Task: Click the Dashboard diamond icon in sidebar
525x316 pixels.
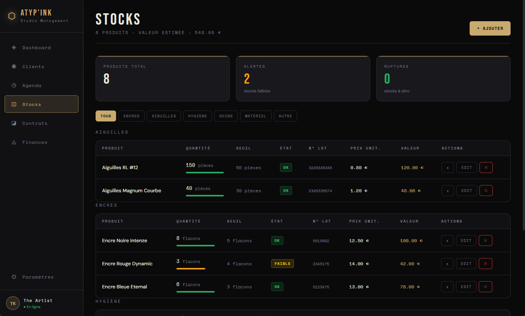Action: click(14, 48)
